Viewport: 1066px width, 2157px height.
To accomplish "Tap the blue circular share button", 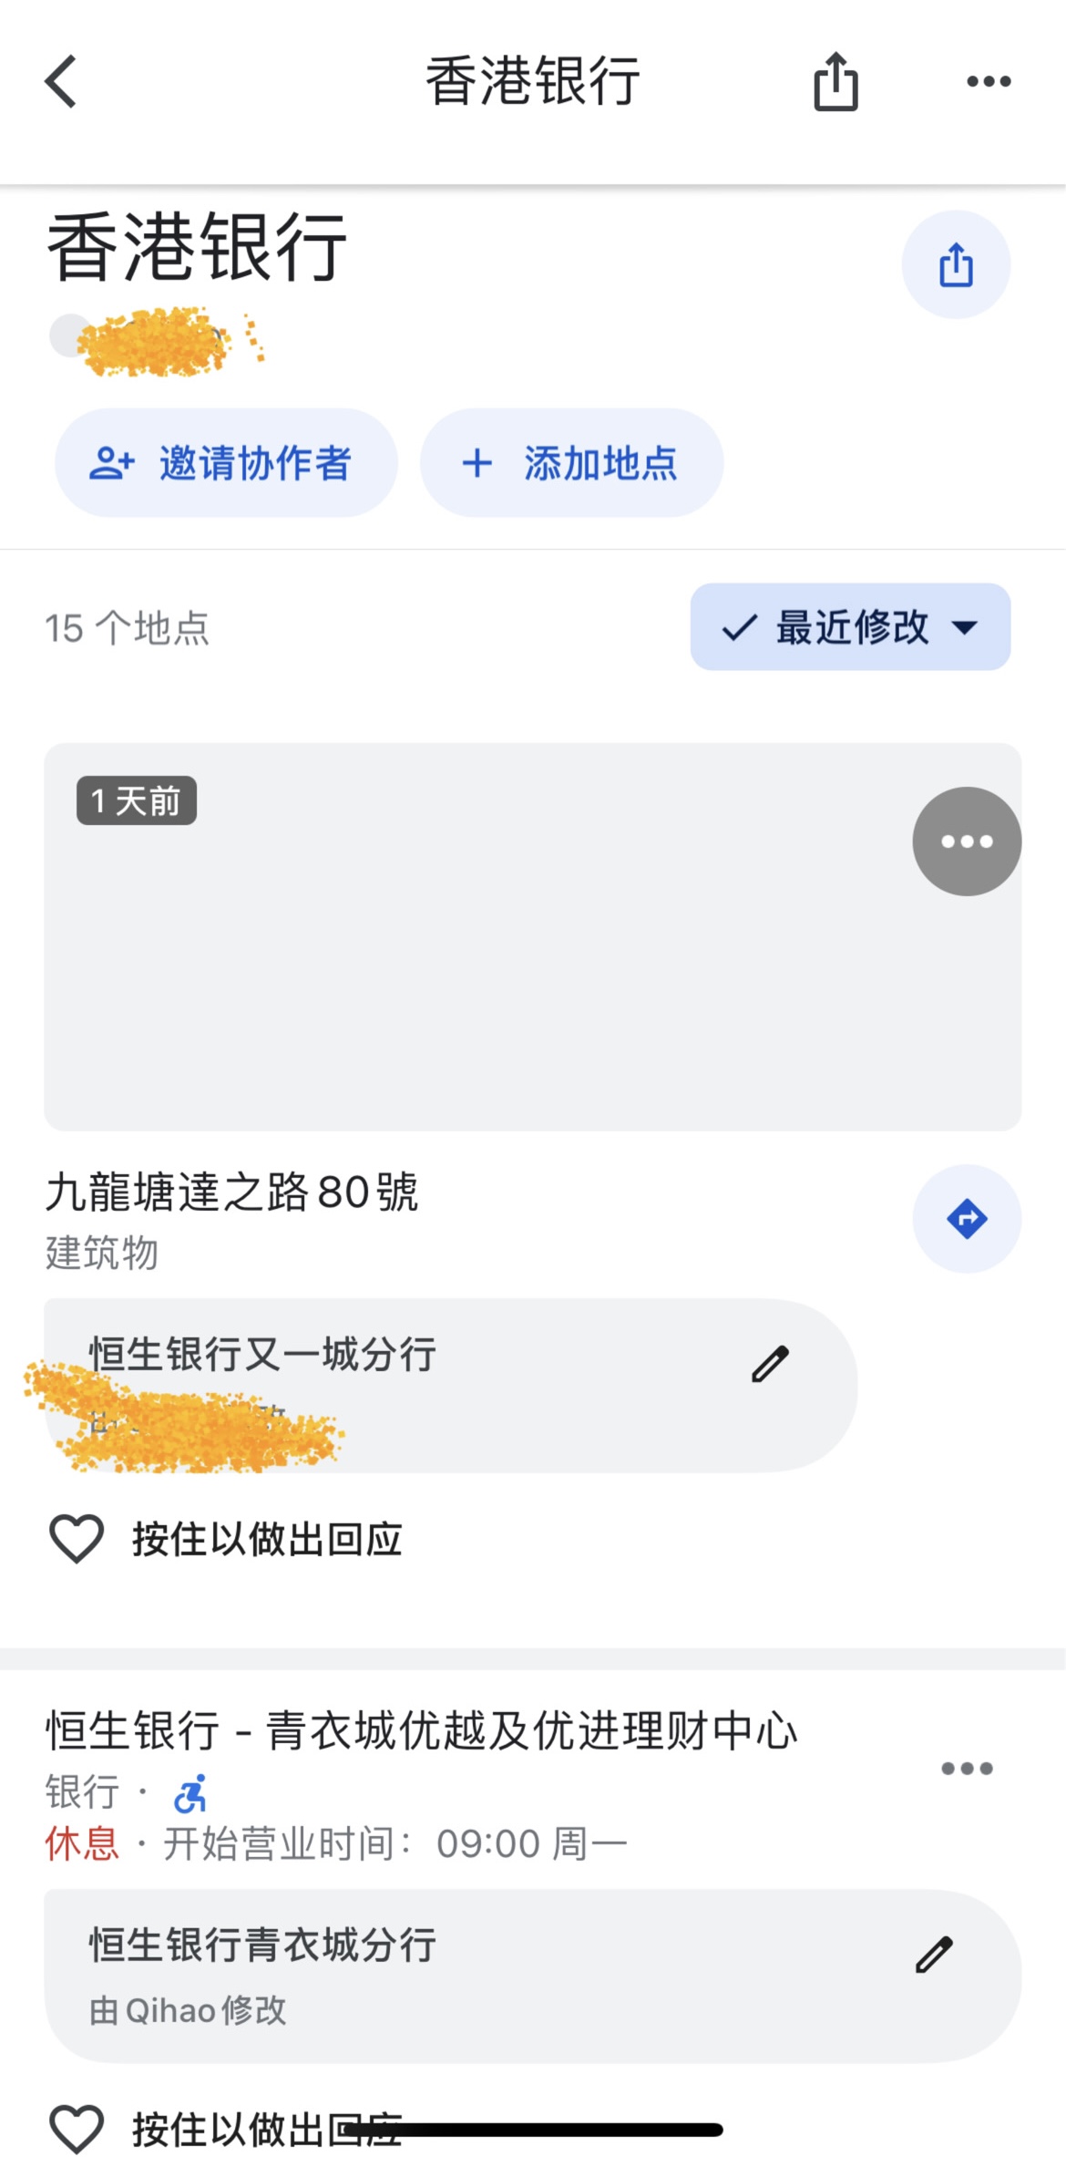I will pos(956,265).
